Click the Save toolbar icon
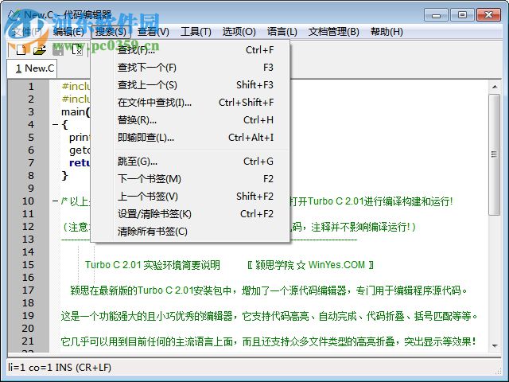The image size is (509, 382). pos(58,49)
